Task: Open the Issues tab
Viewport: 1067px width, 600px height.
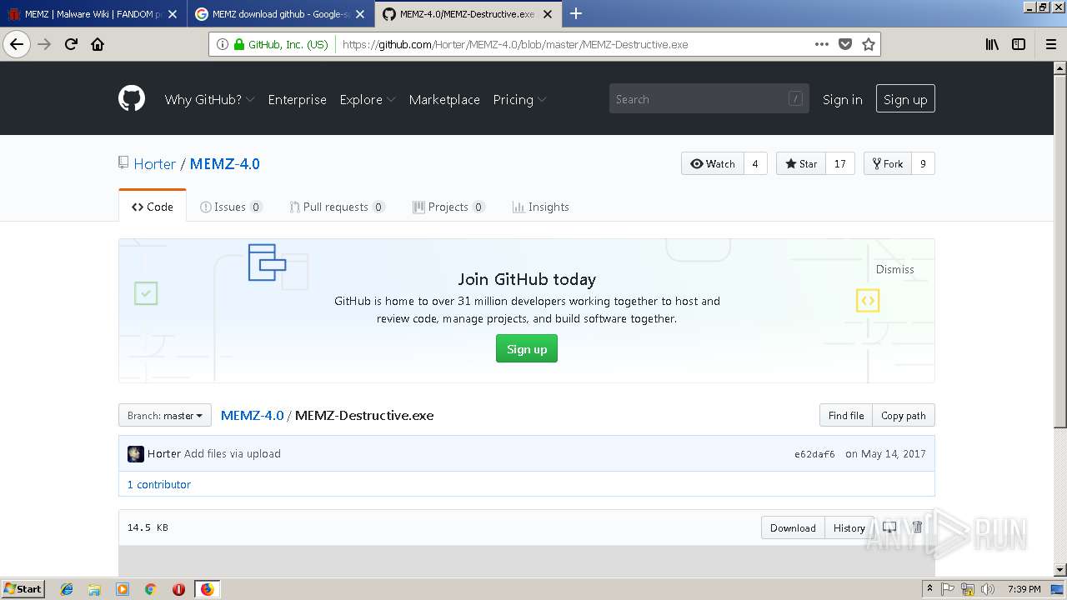Action: [231, 207]
